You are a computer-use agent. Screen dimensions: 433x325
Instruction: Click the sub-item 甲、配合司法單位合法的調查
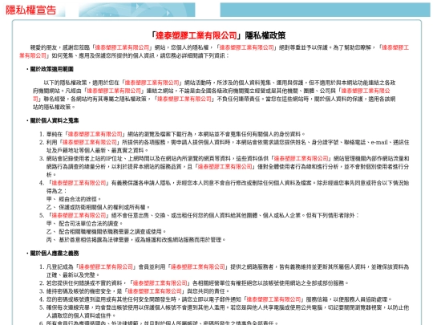click(84, 223)
